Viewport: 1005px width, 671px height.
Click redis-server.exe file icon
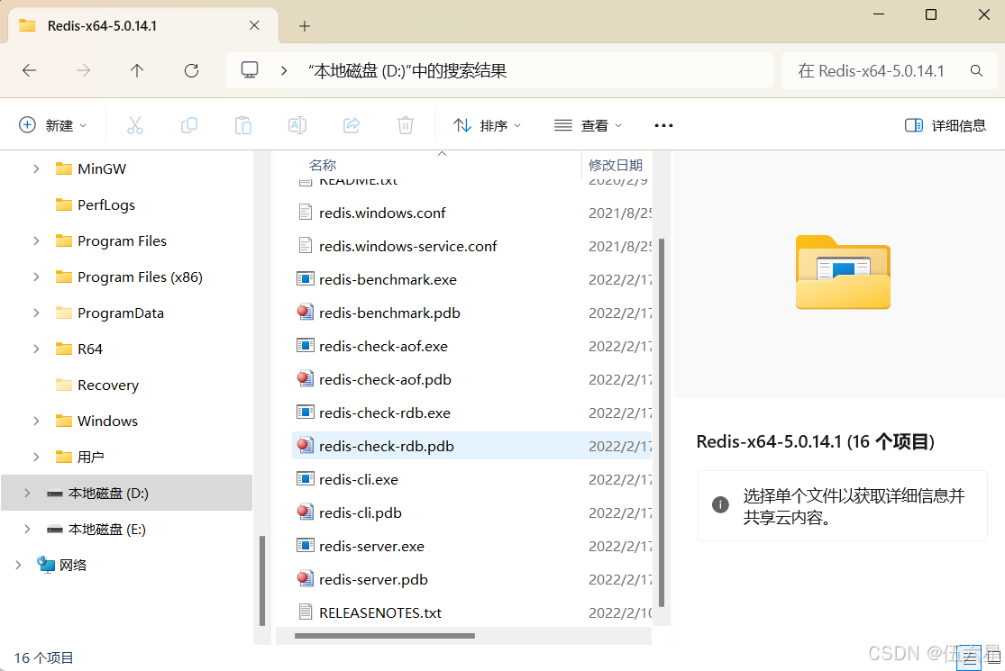305,546
